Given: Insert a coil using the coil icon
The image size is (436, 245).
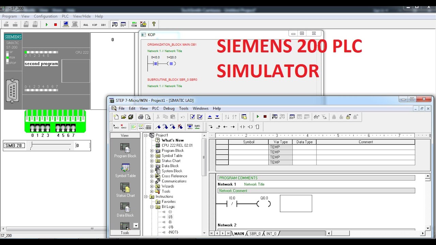Looking at the screenshot, I should (250, 127).
